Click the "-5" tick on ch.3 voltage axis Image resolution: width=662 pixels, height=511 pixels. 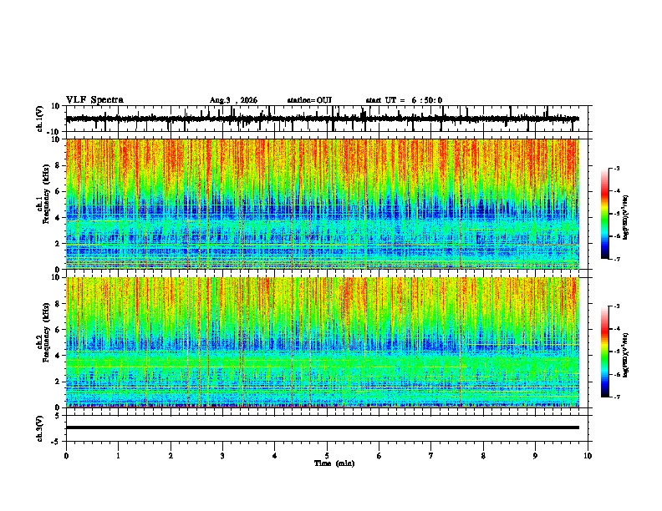[57, 442]
